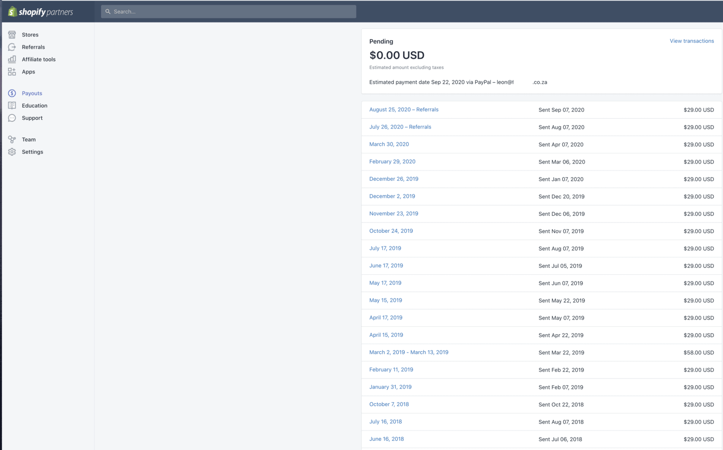Click the Affiliate tools chart icon
The image size is (723, 450).
click(12, 59)
